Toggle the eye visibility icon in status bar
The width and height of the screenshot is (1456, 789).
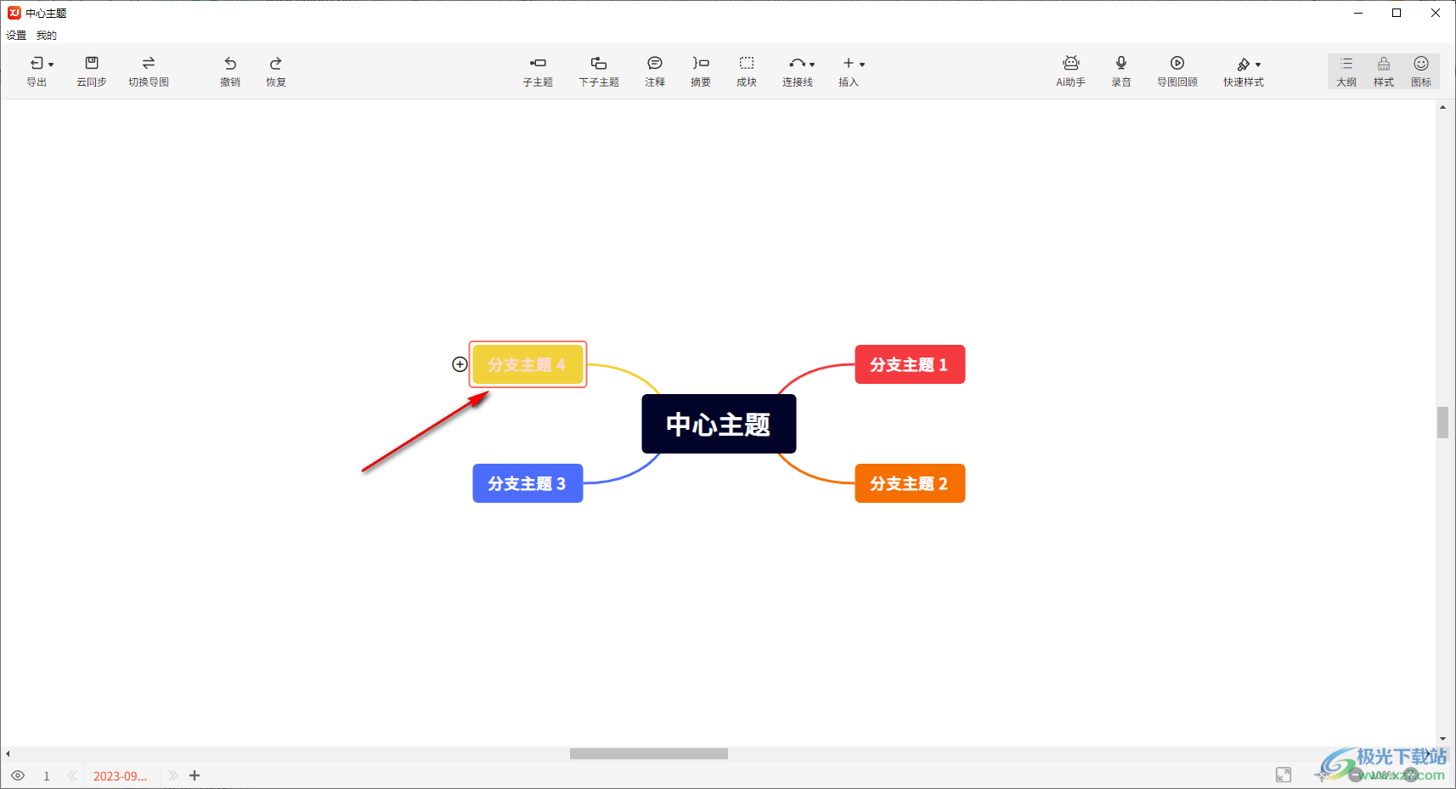(18, 775)
